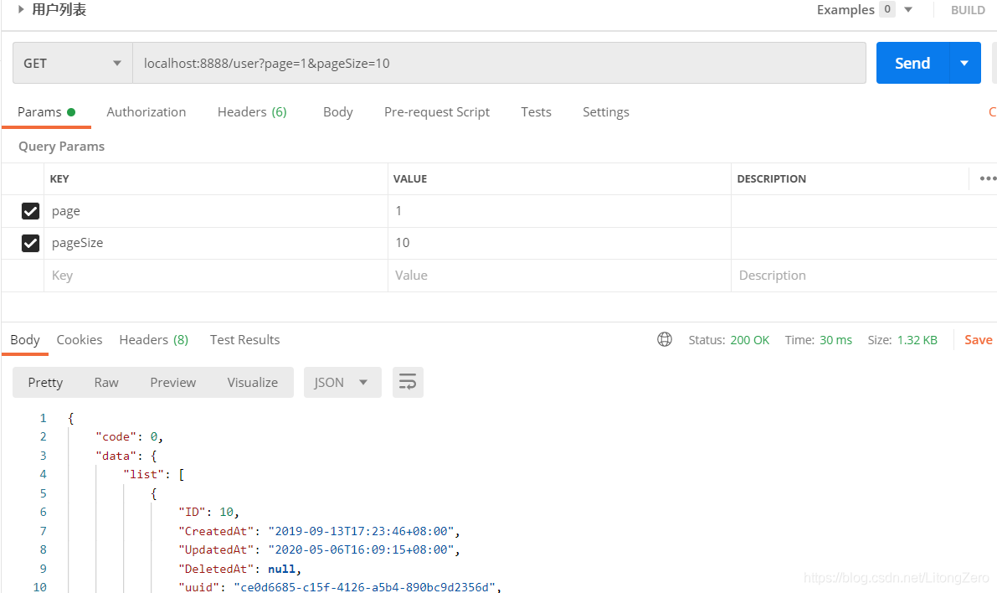Click the page key cell
This screenshot has height=593, width=997.
(215, 210)
